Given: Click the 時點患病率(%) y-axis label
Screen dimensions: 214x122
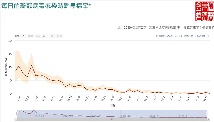Looking at the screenshot, I should pyautogui.click(x=6, y=67).
